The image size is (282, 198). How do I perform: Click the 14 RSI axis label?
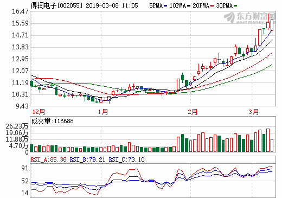point(25,193)
